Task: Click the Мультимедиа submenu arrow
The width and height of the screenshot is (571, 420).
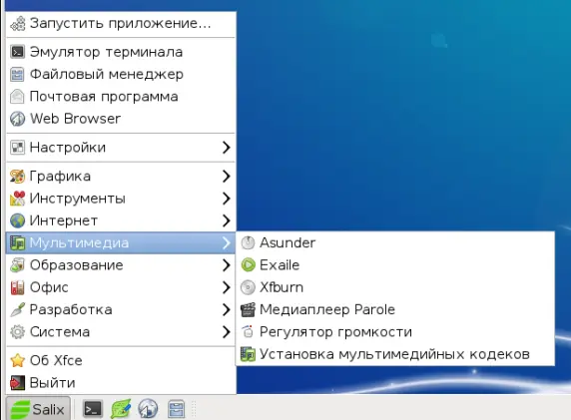Action: [x=227, y=242]
